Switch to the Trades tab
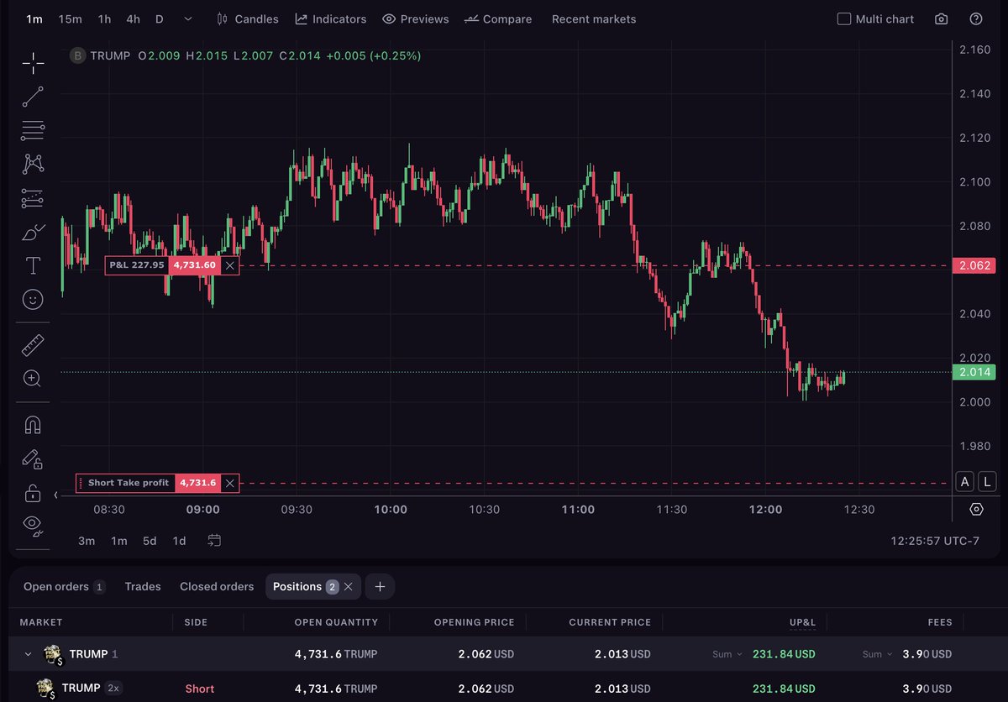The width and height of the screenshot is (1008, 702). point(143,587)
